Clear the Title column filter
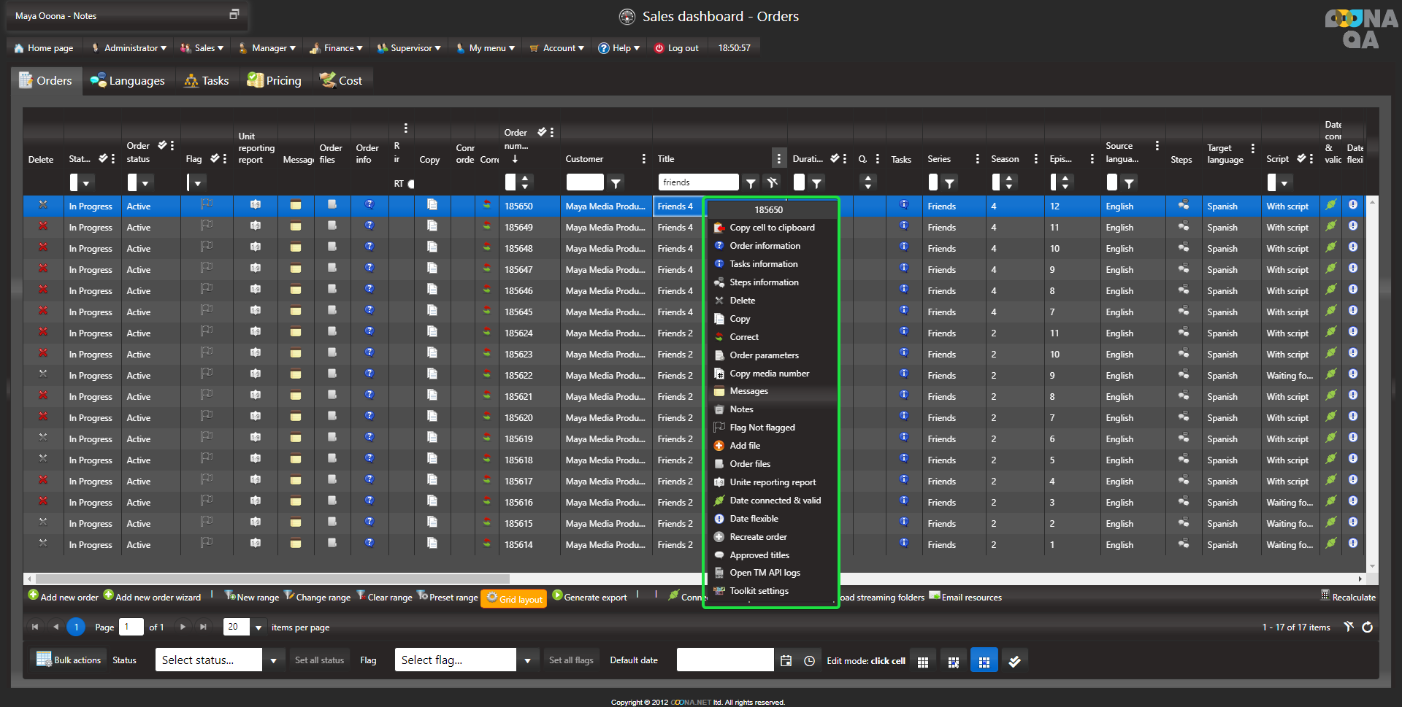Image resolution: width=1402 pixels, height=707 pixels. click(x=772, y=182)
